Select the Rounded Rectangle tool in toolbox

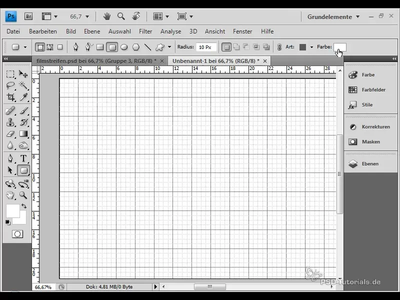point(23,170)
